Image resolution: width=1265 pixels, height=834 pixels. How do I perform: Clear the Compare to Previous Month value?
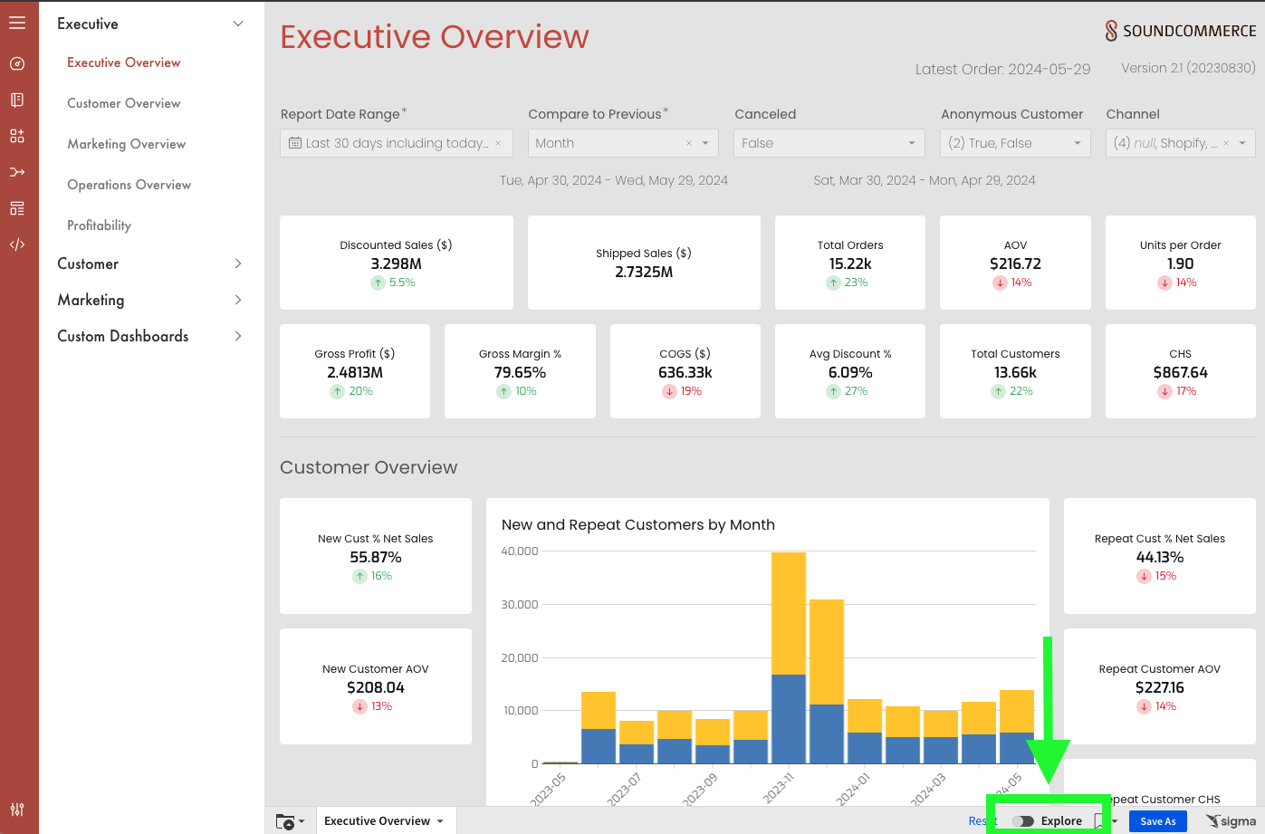688,143
